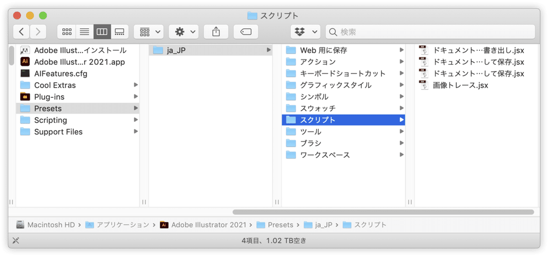This screenshot has width=549, height=257.
Task: Click the Share toolbar button
Action: click(216, 31)
